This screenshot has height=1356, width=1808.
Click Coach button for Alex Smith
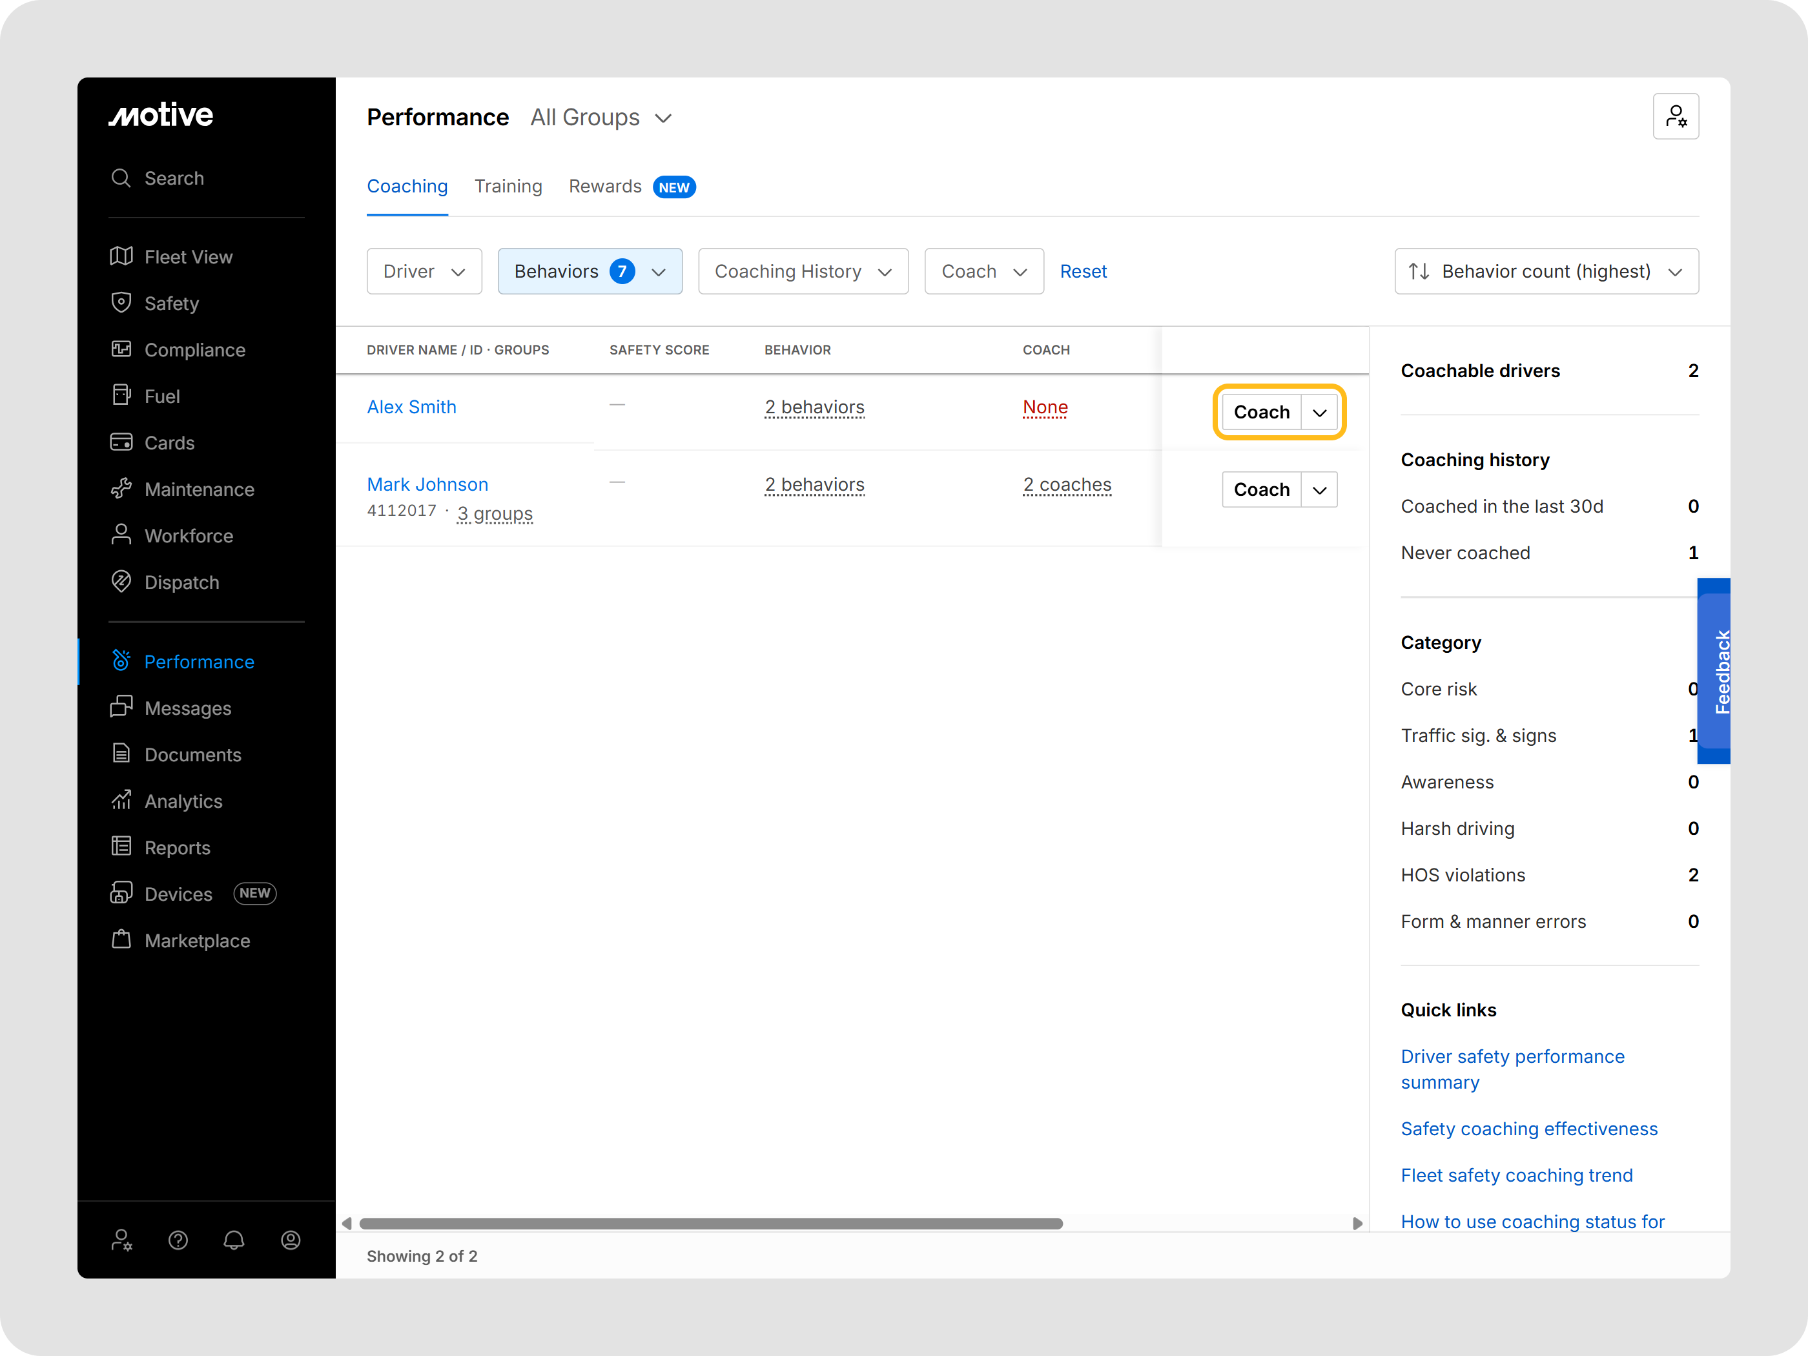[1261, 412]
